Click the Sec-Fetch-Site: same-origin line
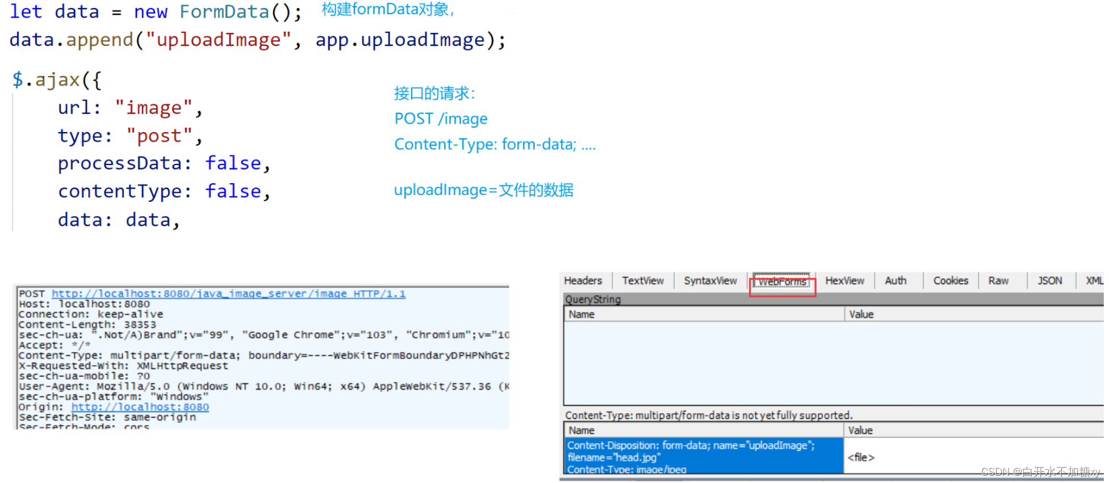Image resolution: width=1109 pixels, height=483 pixels. (x=107, y=417)
